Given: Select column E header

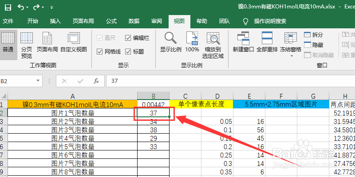Looking at the screenshot, I should tap(249, 96).
